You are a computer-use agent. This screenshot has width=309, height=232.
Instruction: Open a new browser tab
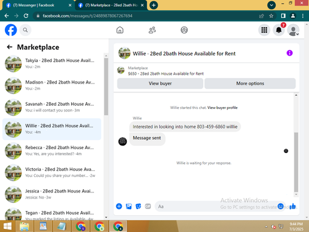point(154,5)
